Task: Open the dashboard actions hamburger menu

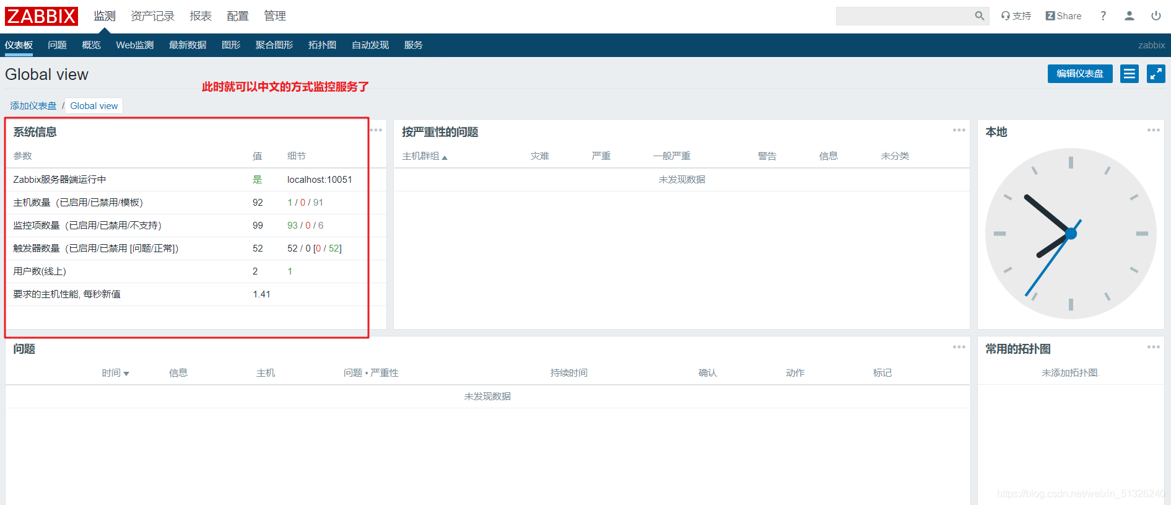Action: [x=1130, y=74]
